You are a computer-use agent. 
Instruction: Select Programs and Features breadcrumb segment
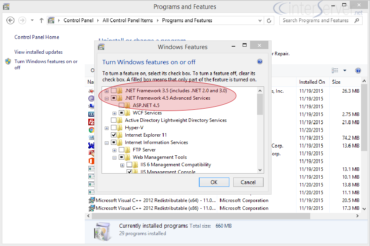tap(187, 21)
